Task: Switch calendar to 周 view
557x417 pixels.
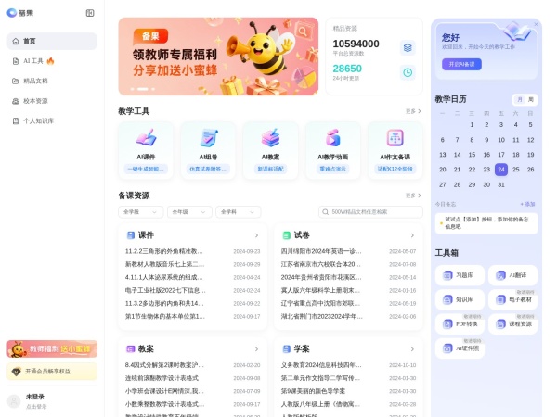Action: pyautogui.click(x=531, y=100)
